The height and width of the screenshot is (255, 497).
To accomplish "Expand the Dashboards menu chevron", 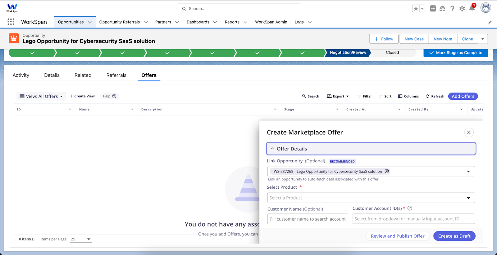I will (x=215, y=22).
